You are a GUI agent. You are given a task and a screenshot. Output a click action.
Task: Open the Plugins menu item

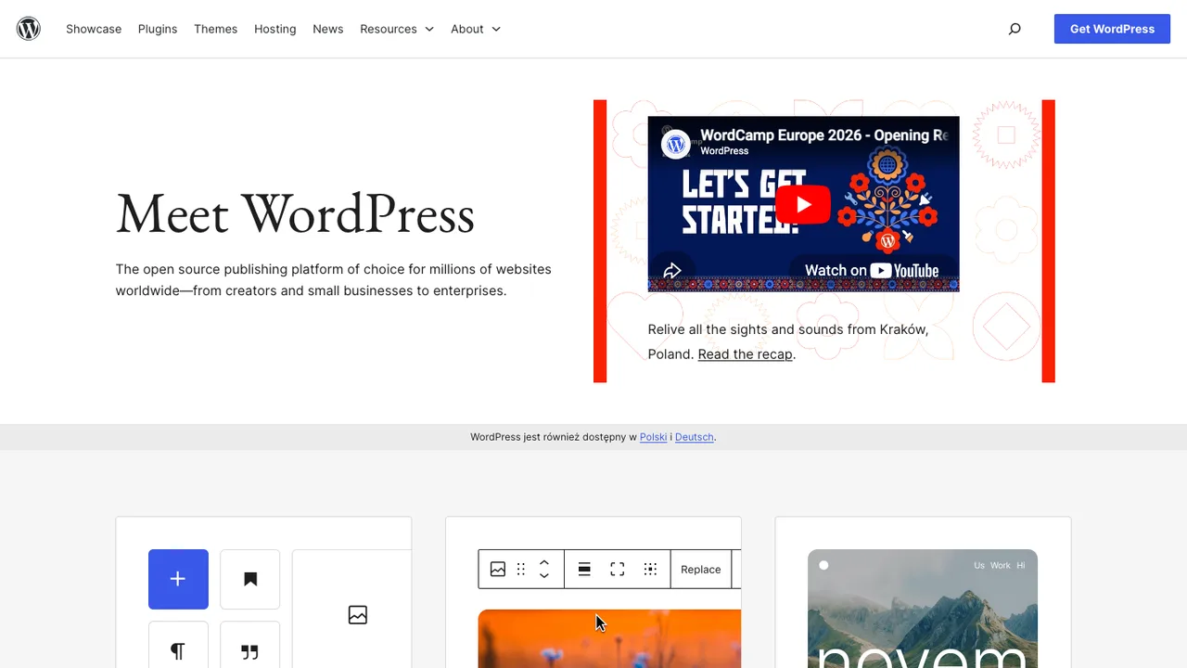tap(158, 29)
